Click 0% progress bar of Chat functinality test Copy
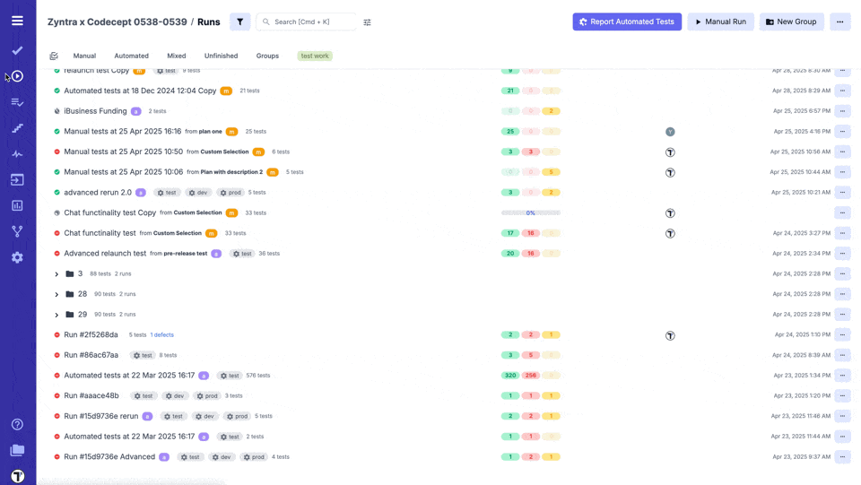Image resolution: width=861 pixels, height=485 pixels. [x=530, y=212]
